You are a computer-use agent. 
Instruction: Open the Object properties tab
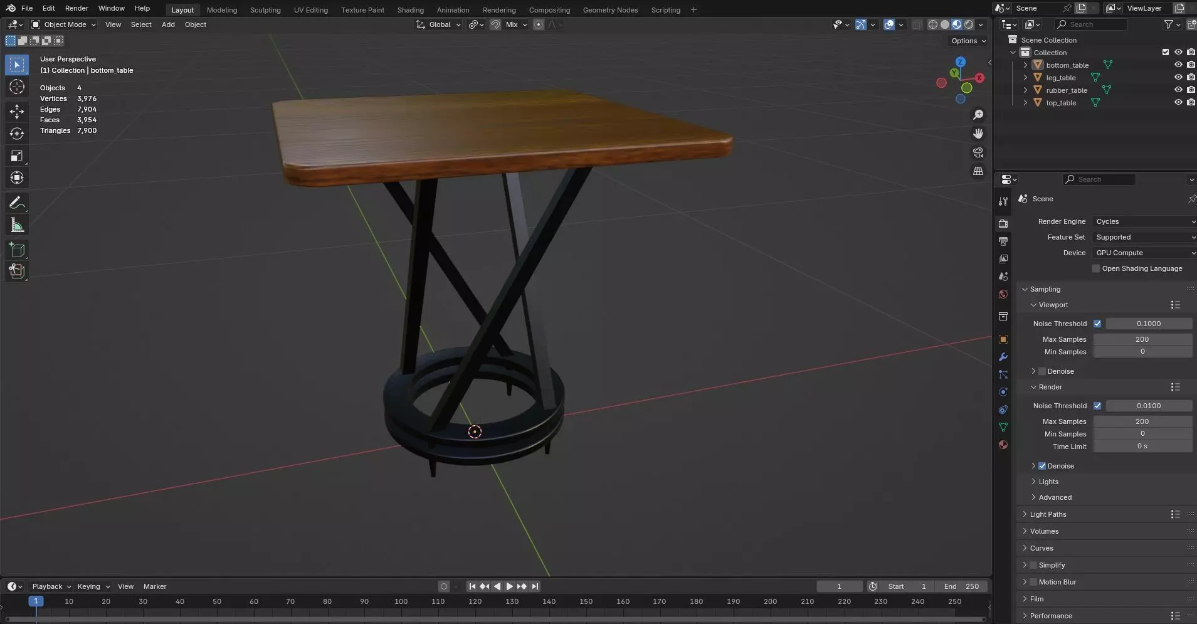click(1003, 339)
